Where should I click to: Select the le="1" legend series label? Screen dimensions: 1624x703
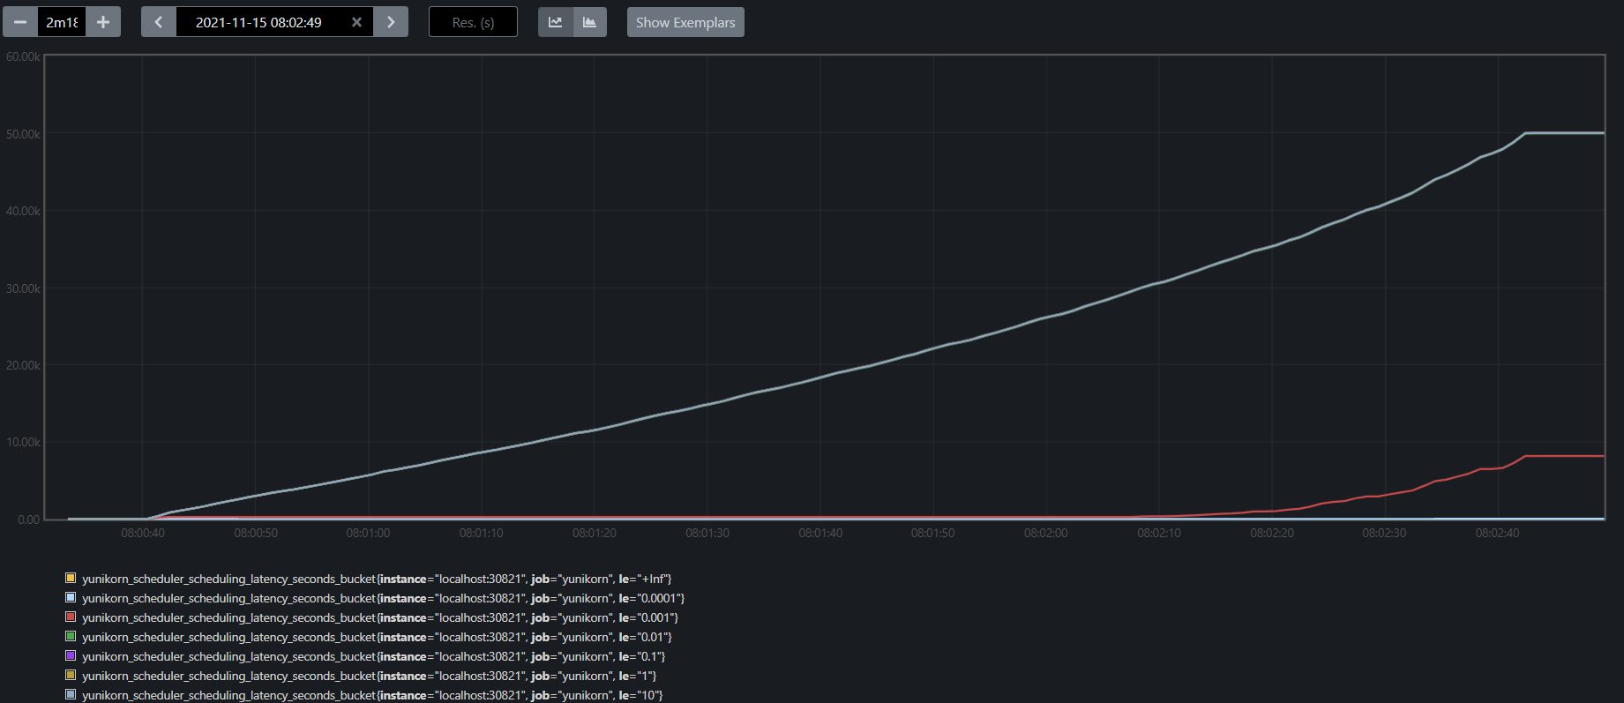(369, 676)
